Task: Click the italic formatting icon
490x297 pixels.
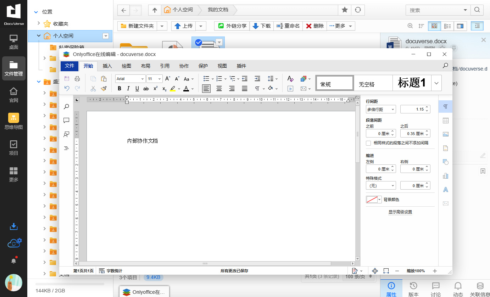Action: pyautogui.click(x=128, y=89)
